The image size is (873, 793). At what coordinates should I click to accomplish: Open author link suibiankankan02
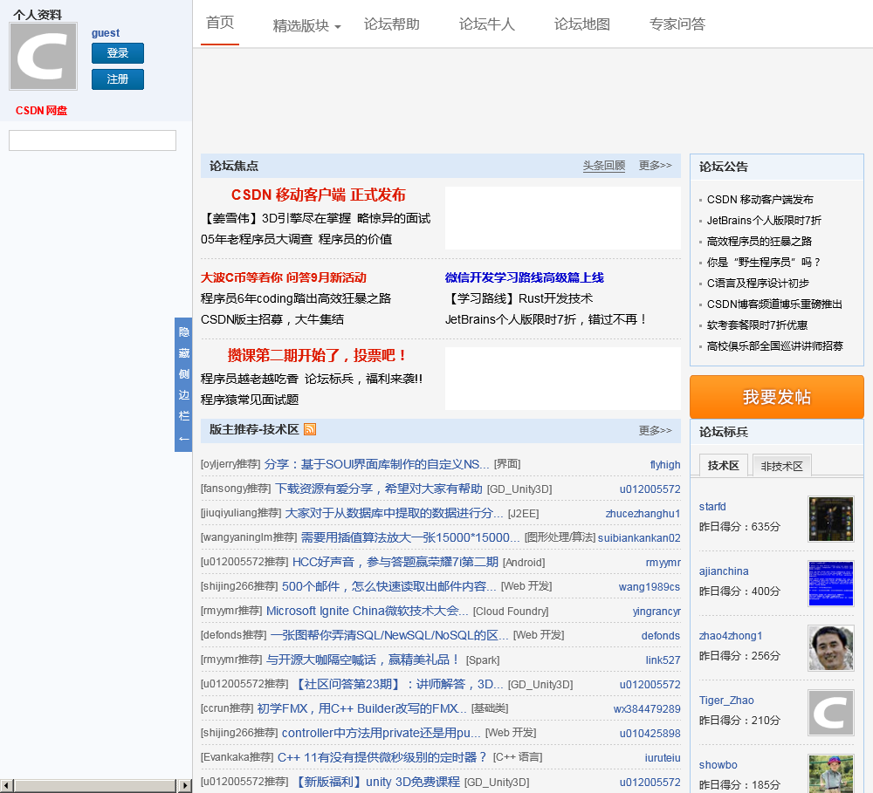tap(639, 537)
